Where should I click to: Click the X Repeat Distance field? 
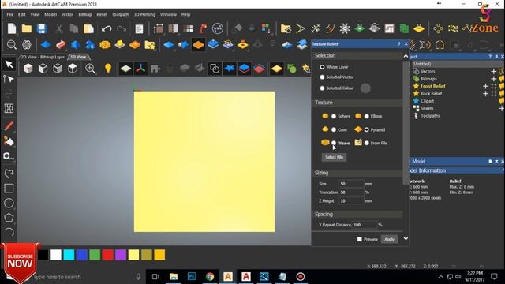pos(365,225)
